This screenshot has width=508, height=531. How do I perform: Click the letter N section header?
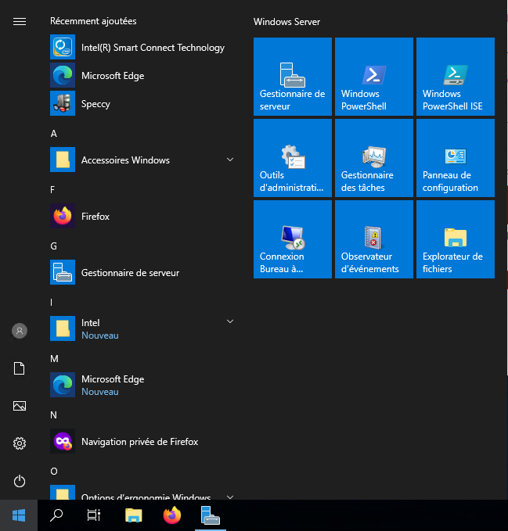(53, 414)
